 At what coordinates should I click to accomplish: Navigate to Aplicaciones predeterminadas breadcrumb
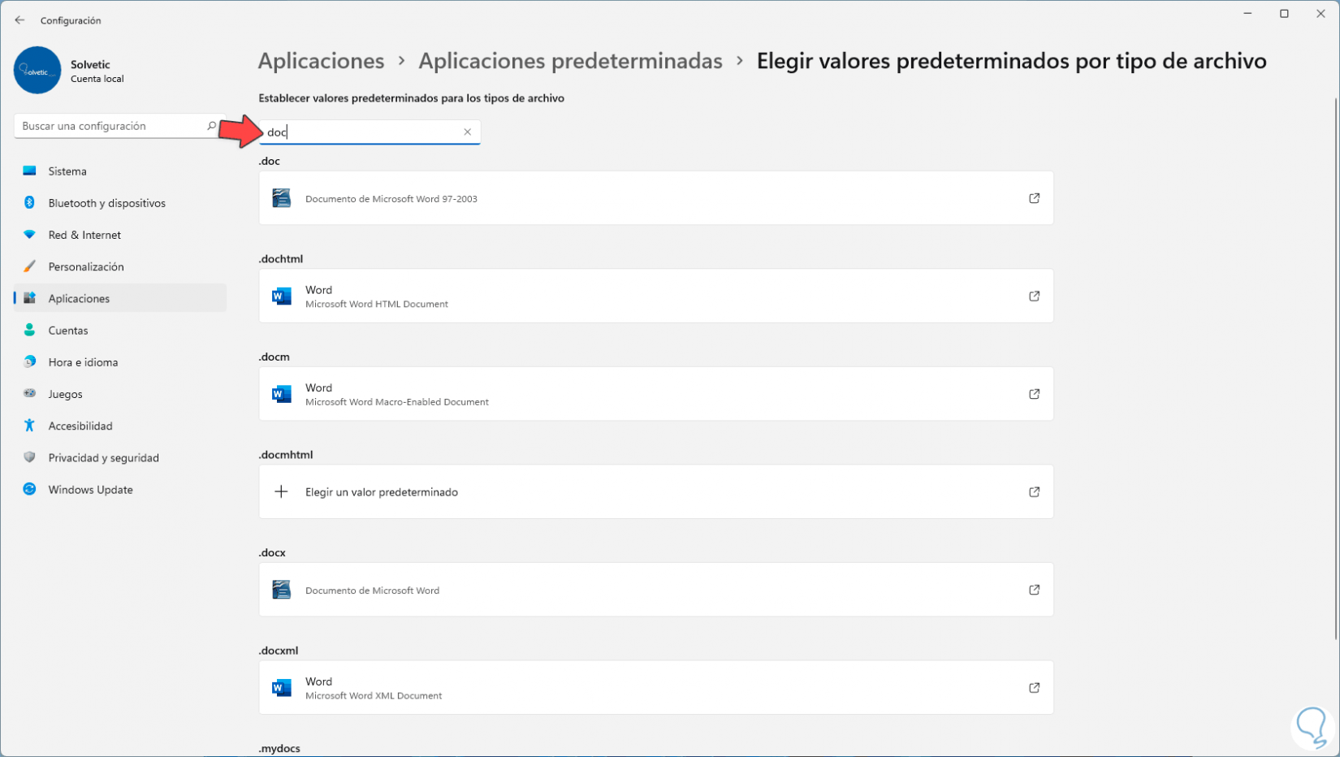570,61
